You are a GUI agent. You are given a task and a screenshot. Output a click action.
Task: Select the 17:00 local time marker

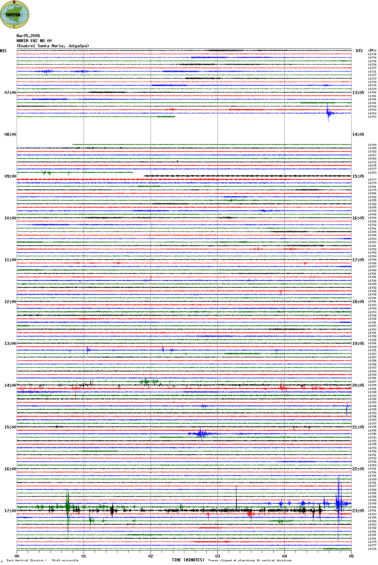coord(10,511)
